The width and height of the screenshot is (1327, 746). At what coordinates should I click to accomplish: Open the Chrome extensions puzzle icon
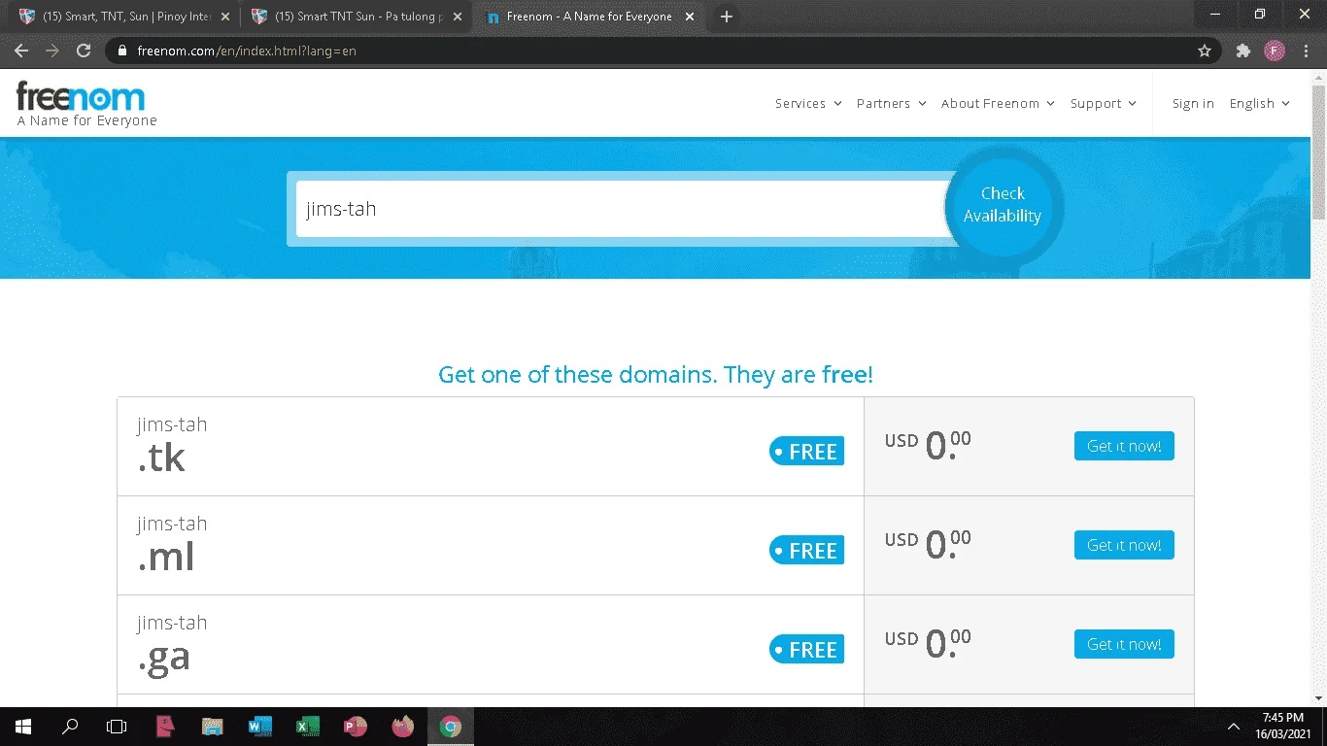(x=1242, y=51)
